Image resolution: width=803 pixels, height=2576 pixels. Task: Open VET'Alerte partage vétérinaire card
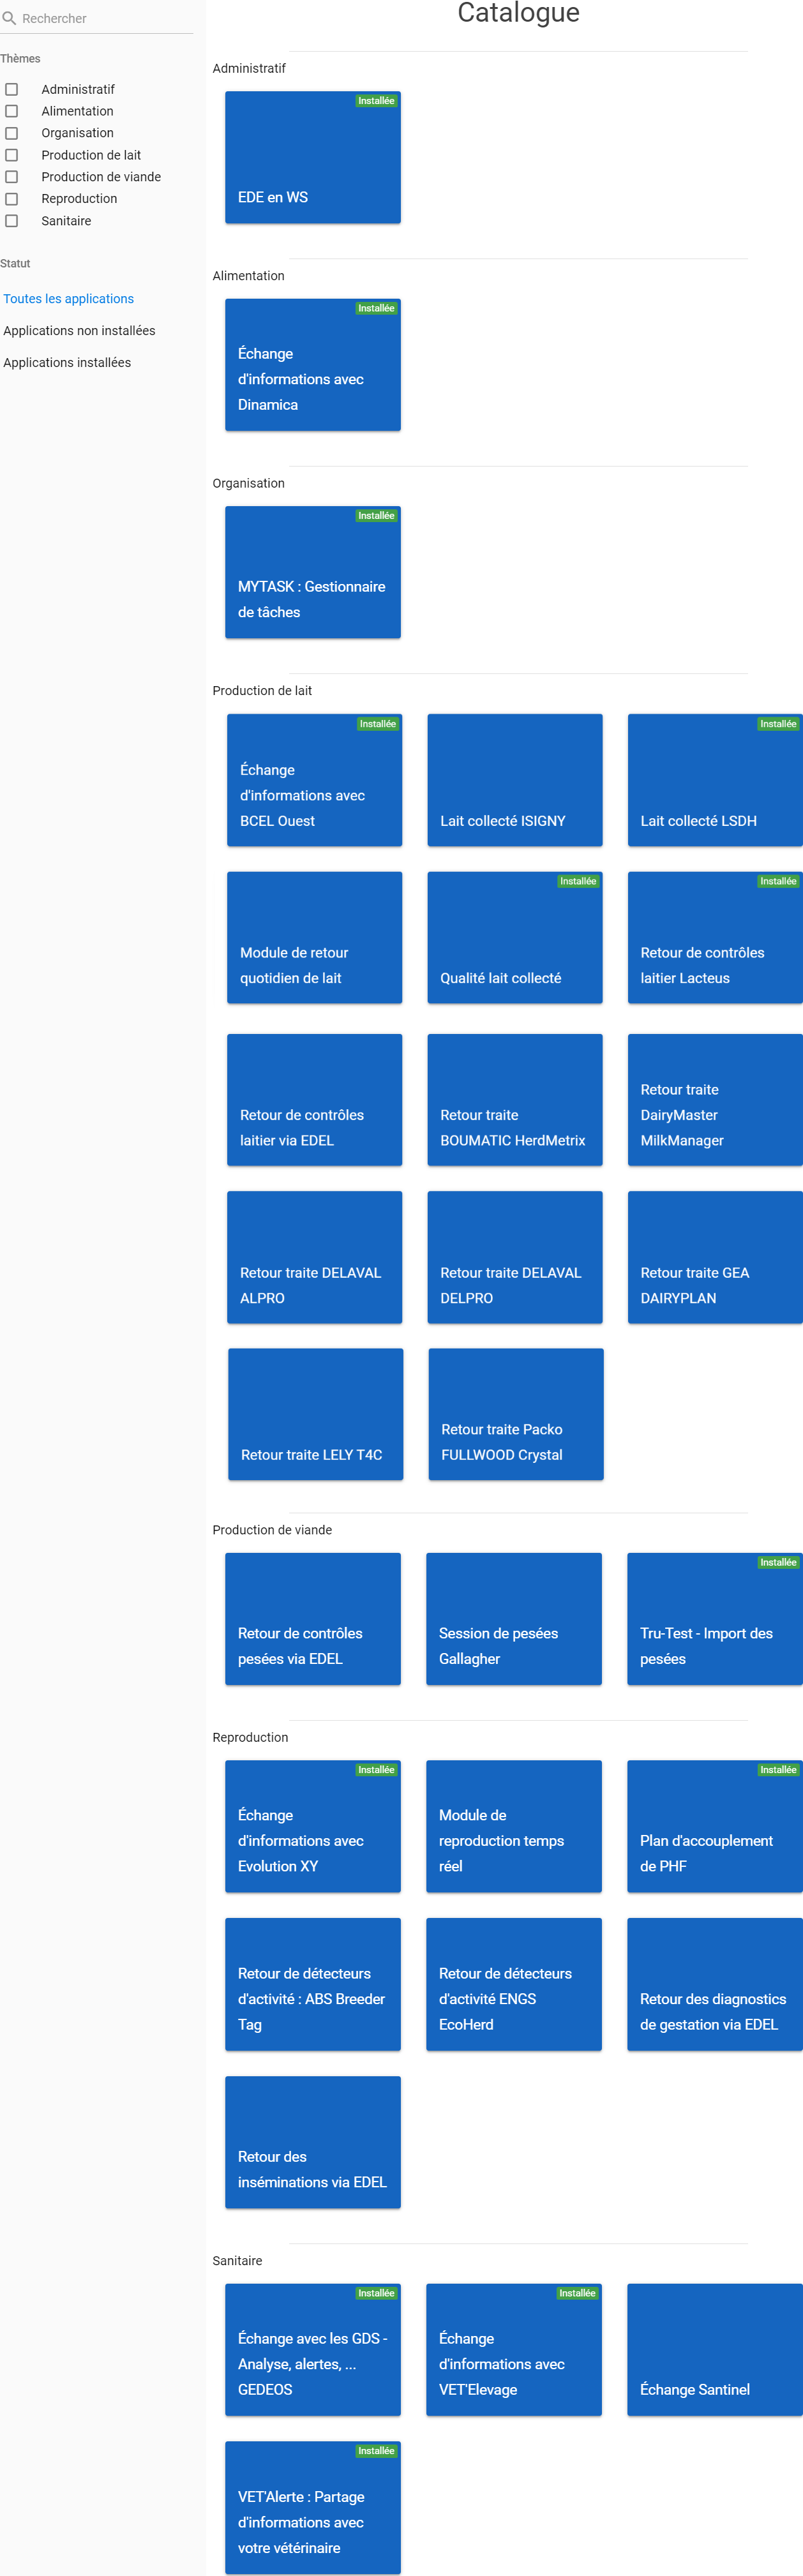[x=313, y=2508]
